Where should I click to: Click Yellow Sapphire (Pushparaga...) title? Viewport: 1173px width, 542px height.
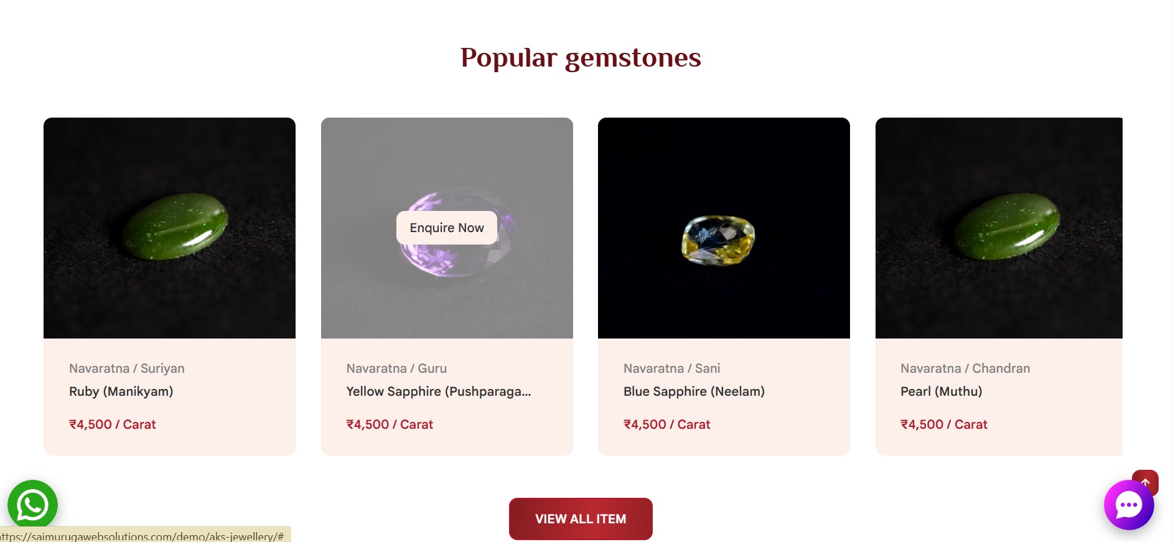pos(438,391)
